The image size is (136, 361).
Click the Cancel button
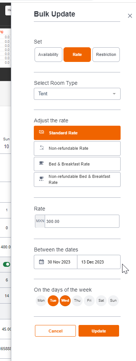pos(55,331)
